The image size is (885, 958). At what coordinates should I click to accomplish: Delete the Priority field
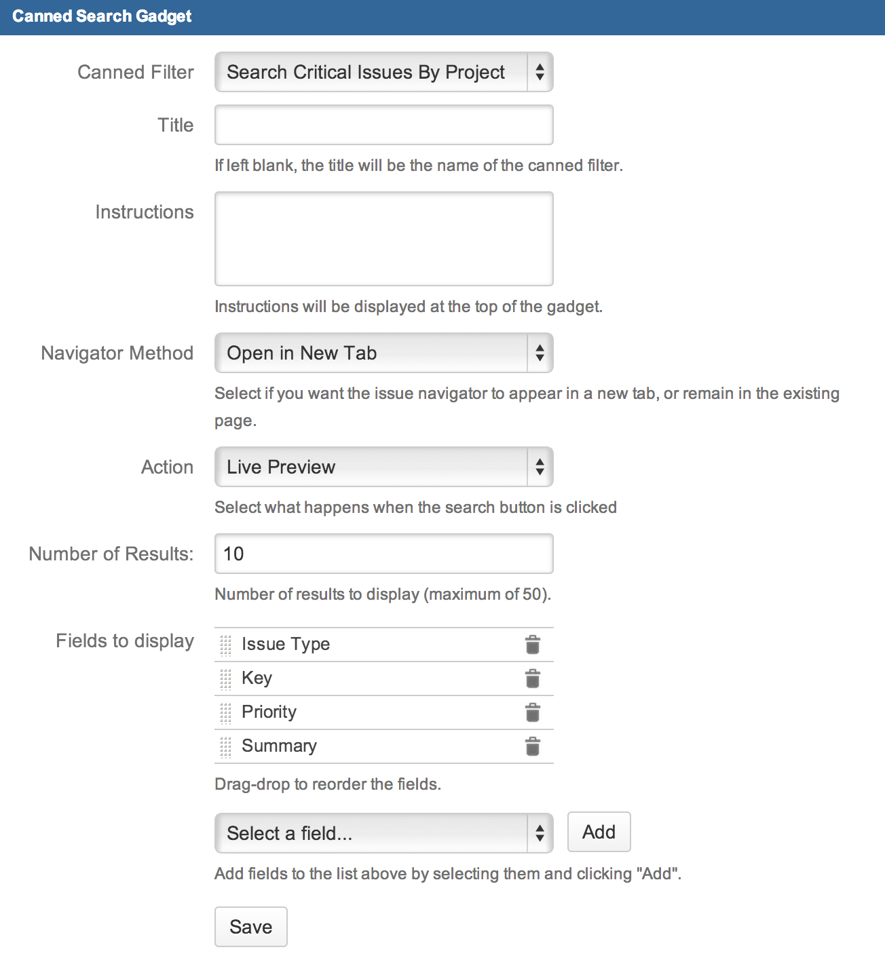tap(533, 712)
